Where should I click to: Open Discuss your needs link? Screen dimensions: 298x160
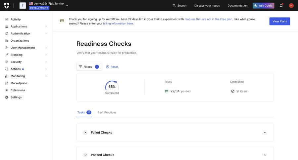[x=207, y=6]
